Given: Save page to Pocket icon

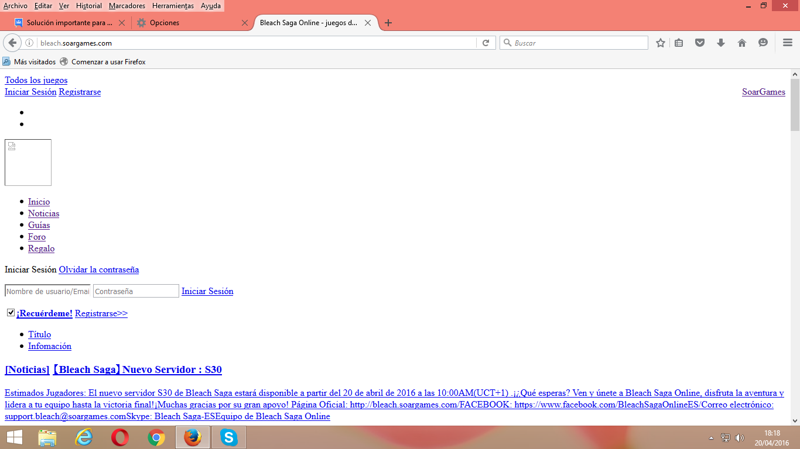Looking at the screenshot, I should [x=700, y=43].
